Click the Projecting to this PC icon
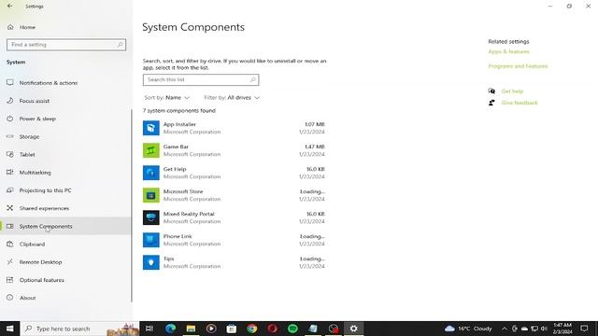Viewport: 598px width, 336px height. click(x=10, y=190)
